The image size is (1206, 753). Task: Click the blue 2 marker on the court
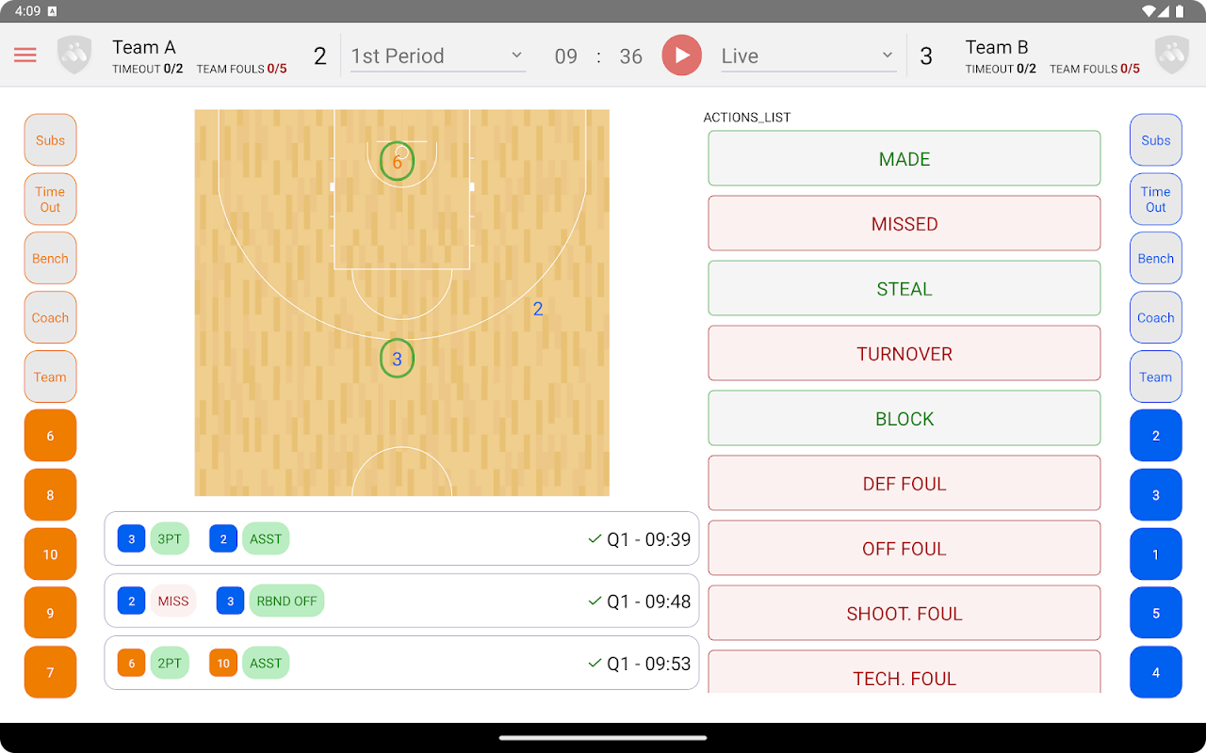538,309
